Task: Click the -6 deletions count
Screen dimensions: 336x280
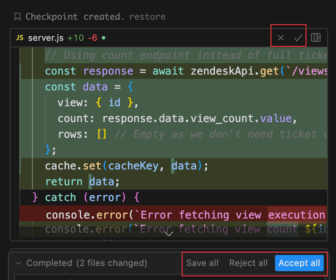Action: (92, 38)
